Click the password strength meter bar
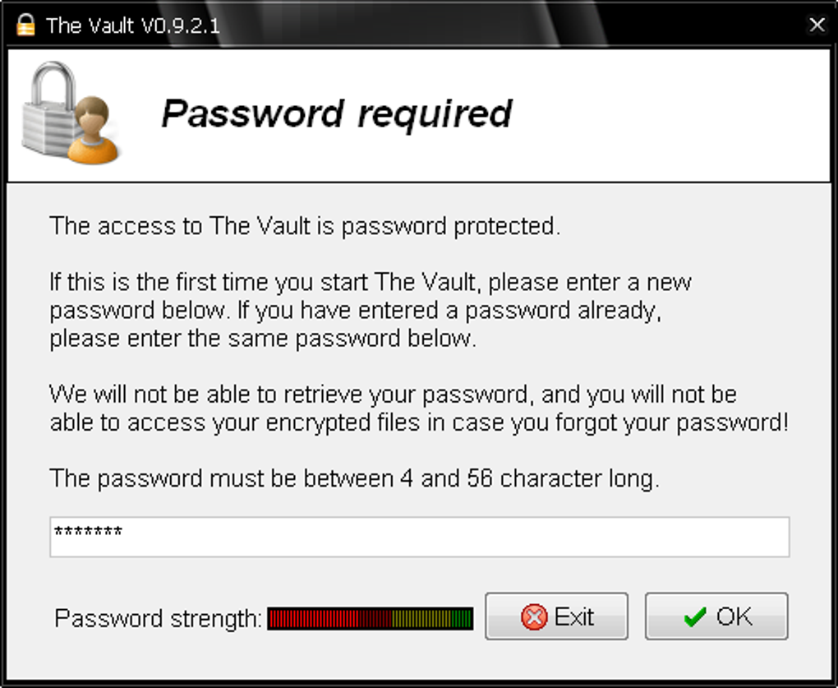The image size is (838, 688). (x=371, y=618)
